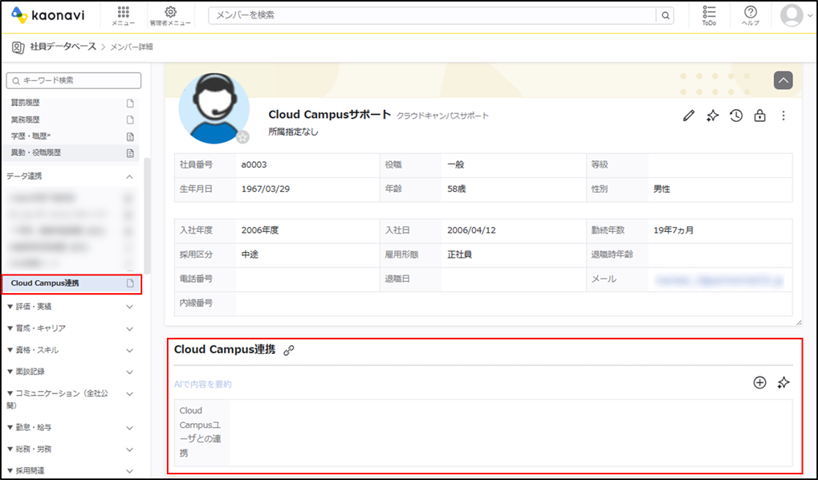The image size is (818, 480).
Task: Collapse the profile header with arrow button
Action: (783, 80)
